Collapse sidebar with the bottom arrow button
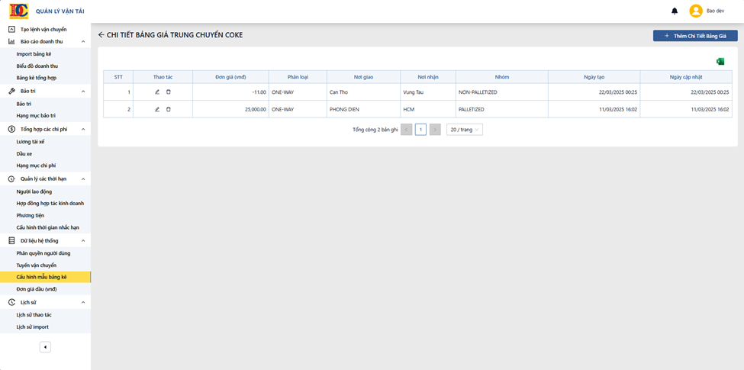 tap(45, 347)
